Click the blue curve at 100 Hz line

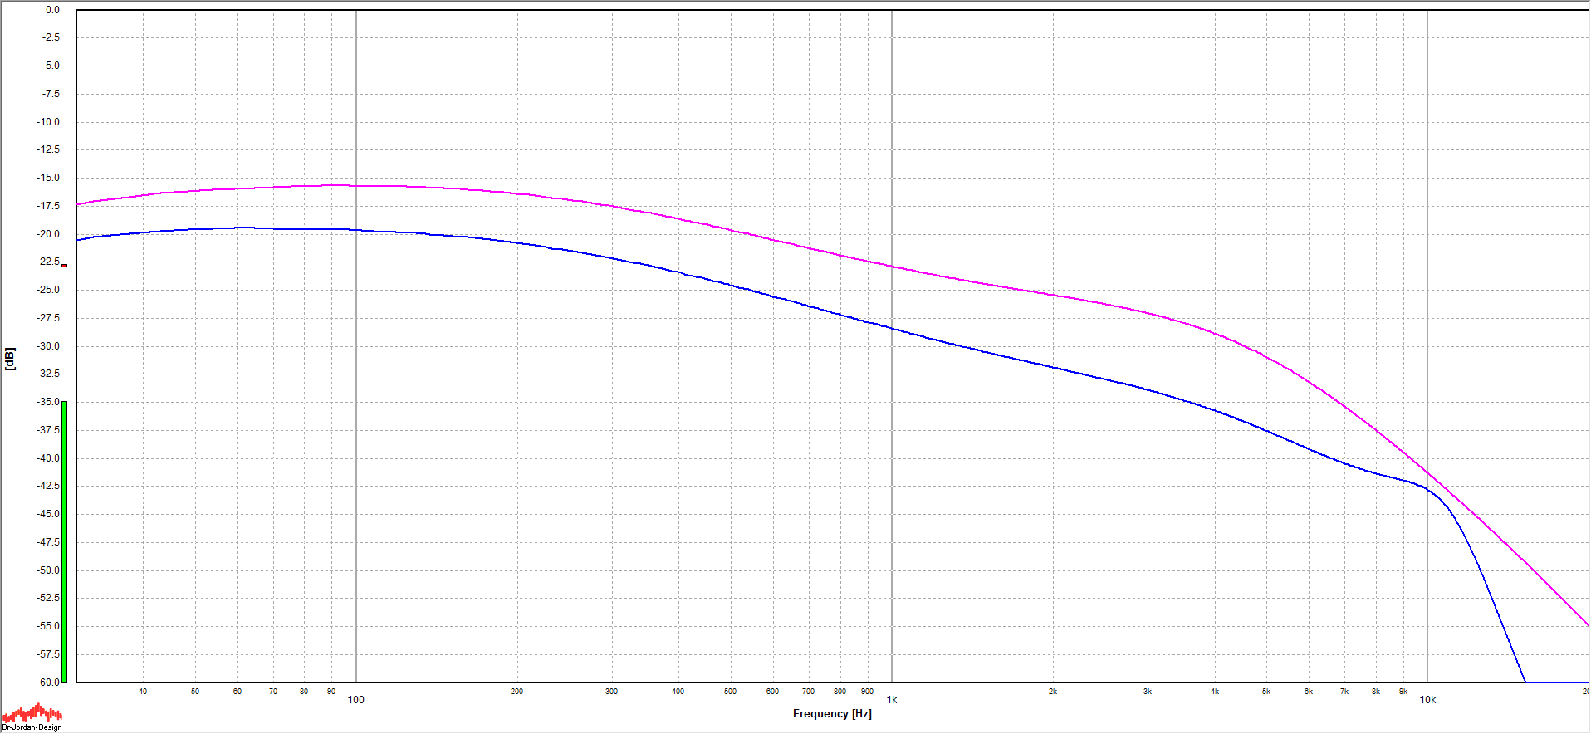[x=356, y=230]
